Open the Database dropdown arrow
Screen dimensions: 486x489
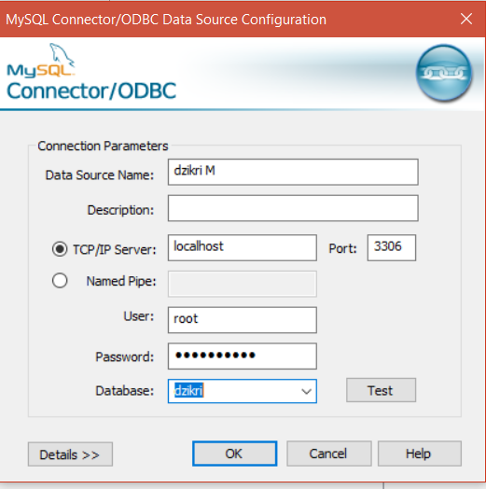coord(307,391)
